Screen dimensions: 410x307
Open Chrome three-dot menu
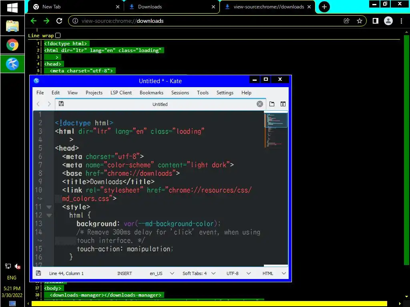pyautogui.click(x=401, y=21)
